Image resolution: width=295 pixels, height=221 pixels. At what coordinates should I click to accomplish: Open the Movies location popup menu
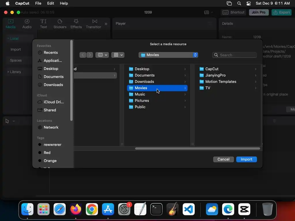point(168,55)
